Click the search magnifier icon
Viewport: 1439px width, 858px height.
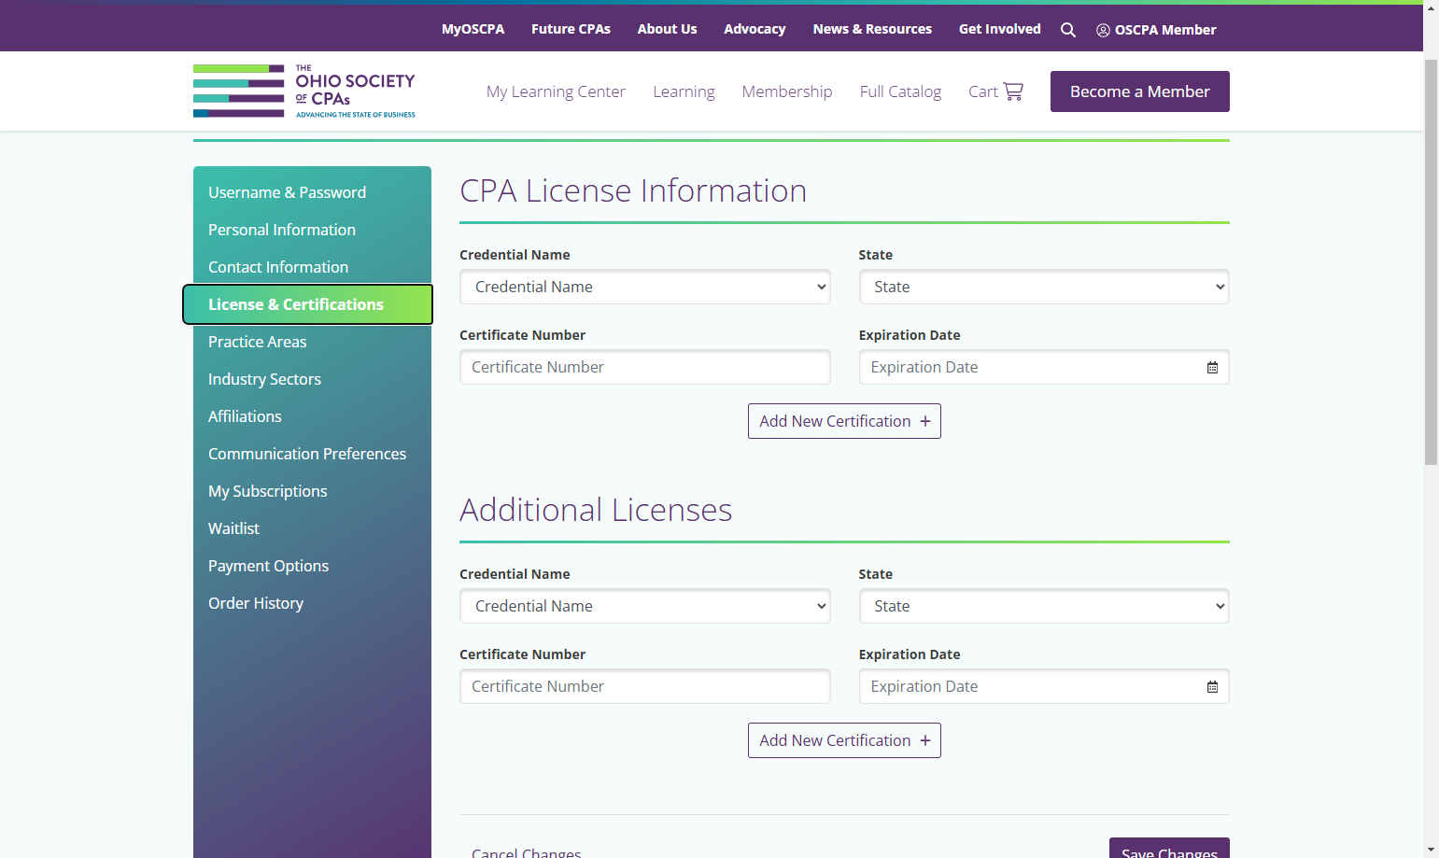click(x=1068, y=30)
